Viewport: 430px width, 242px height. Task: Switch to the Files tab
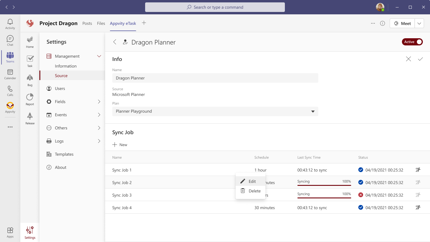pyautogui.click(x=101, y=23)
